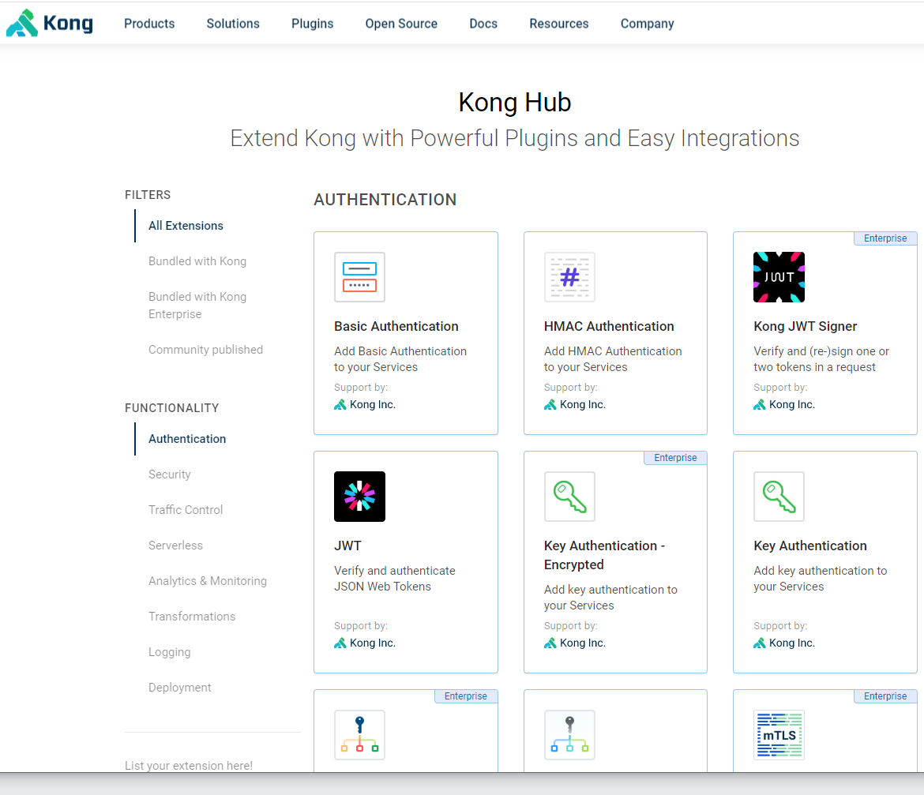This screenshot has width=924, height=795.
Task: Open the Basic Authentication plugin icon
Action: coord(359,277)
